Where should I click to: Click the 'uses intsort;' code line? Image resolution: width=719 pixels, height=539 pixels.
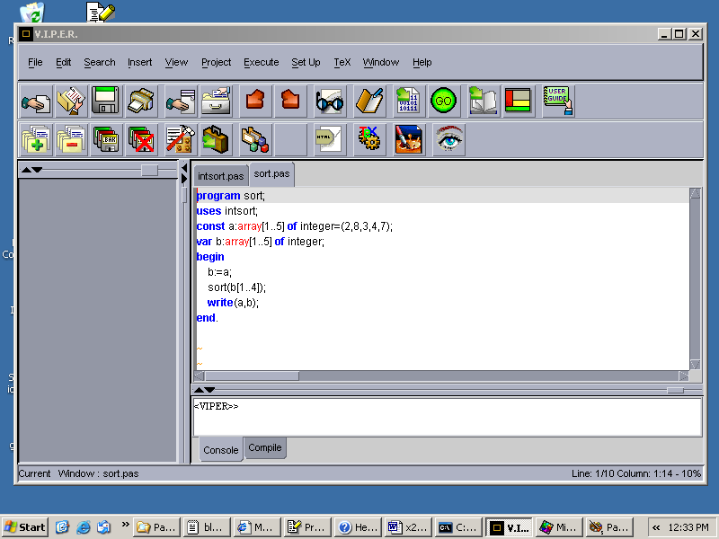click(x=227, y=211)
